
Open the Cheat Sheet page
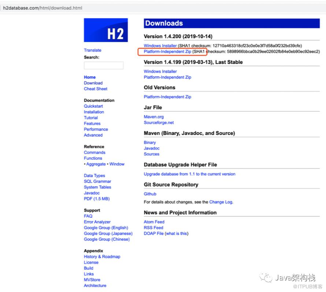96,89
